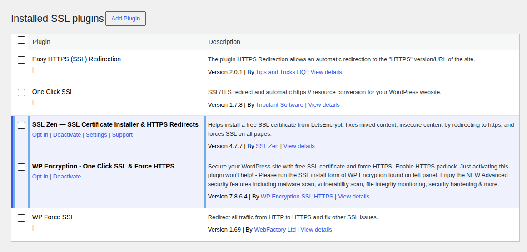The image size is (527, 252).
Task: Open Tips and Tricks HQ author link
Action: 281,72
